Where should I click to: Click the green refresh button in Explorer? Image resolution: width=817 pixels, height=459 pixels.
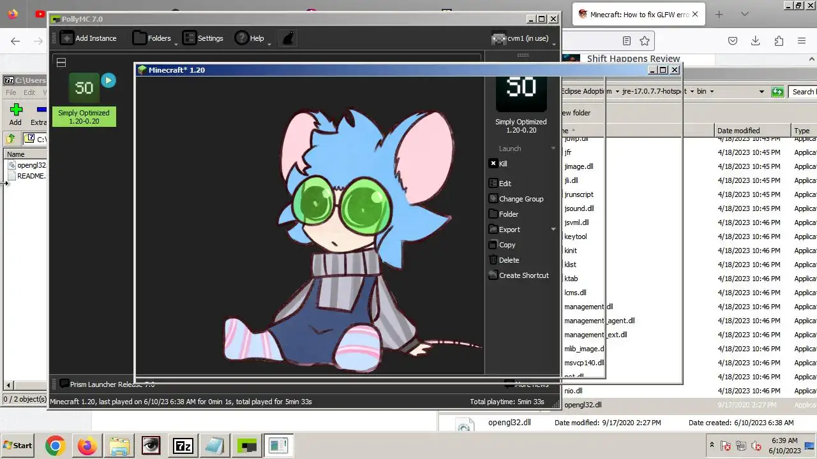pos(777,92)
